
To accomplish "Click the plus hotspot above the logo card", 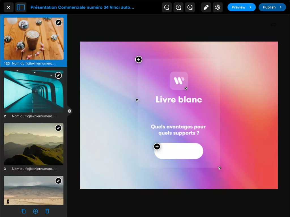I will pyautogui.click(x=139, y=59).
